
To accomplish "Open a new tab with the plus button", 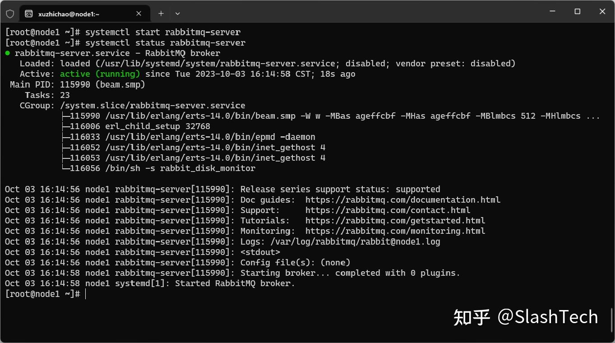I will click(x=161, y=13).
